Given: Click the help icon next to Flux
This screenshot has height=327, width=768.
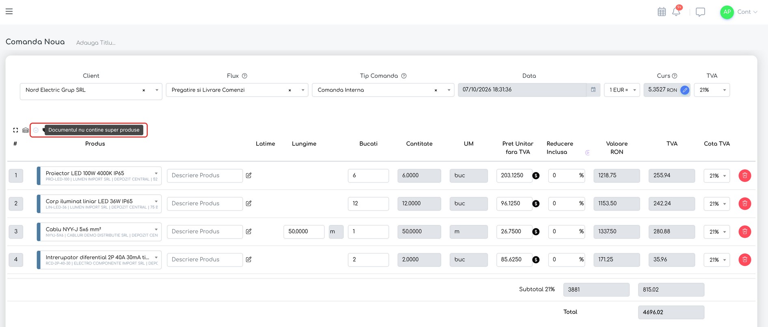Looking at the screenshot, I should [x=244, y=76].
